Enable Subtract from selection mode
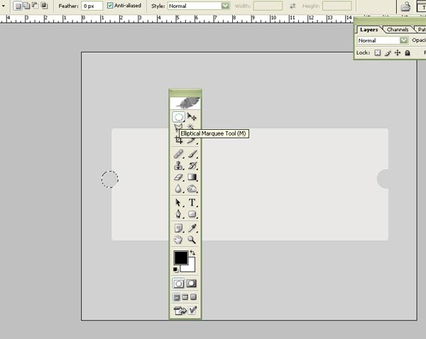This screenshot has height=339, width=426. click(35, 6)
